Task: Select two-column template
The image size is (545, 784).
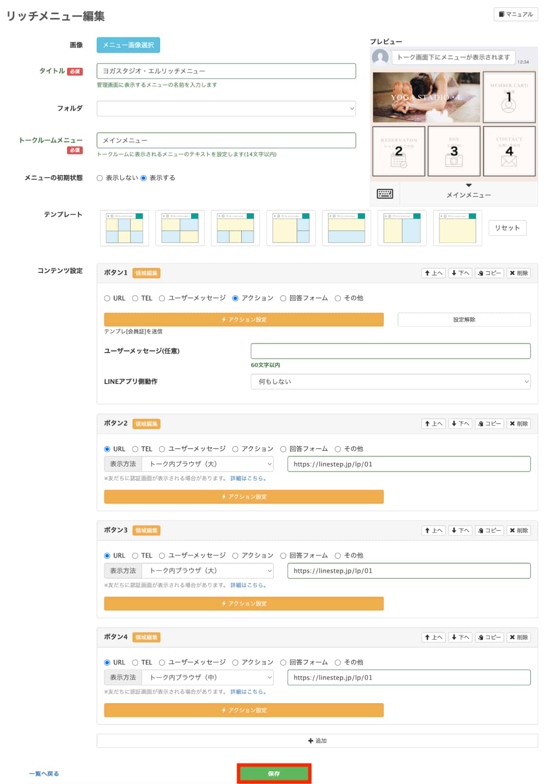Action: pos(402,228)
